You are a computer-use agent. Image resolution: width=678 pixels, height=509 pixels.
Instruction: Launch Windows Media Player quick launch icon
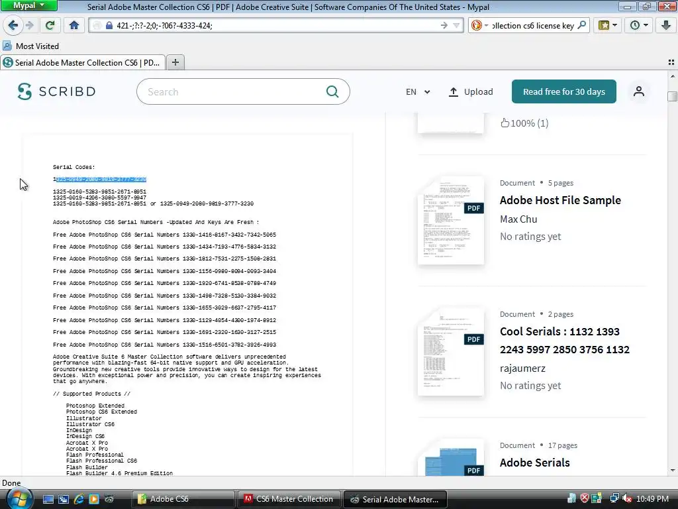(x=94, y=499)
